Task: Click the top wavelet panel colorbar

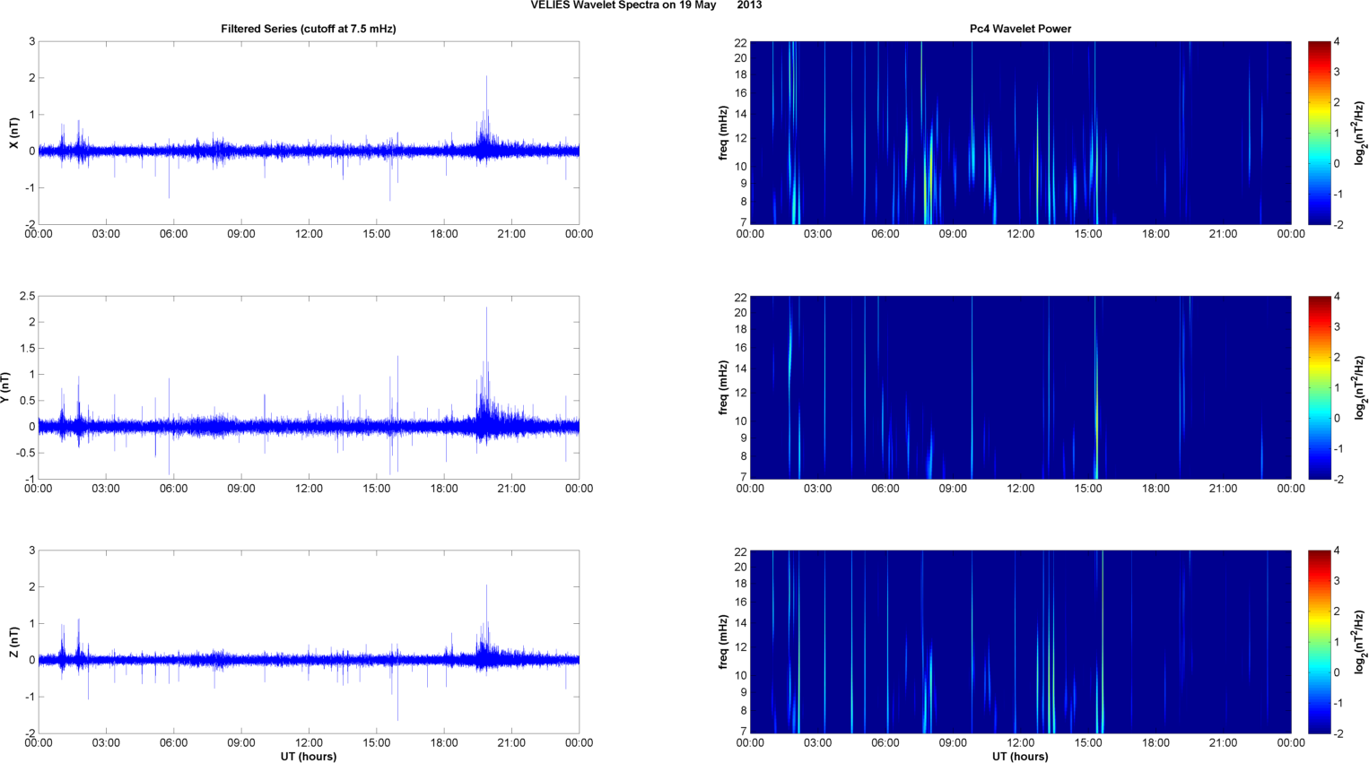Action: pyautogui.click(x=1319, y=133)
